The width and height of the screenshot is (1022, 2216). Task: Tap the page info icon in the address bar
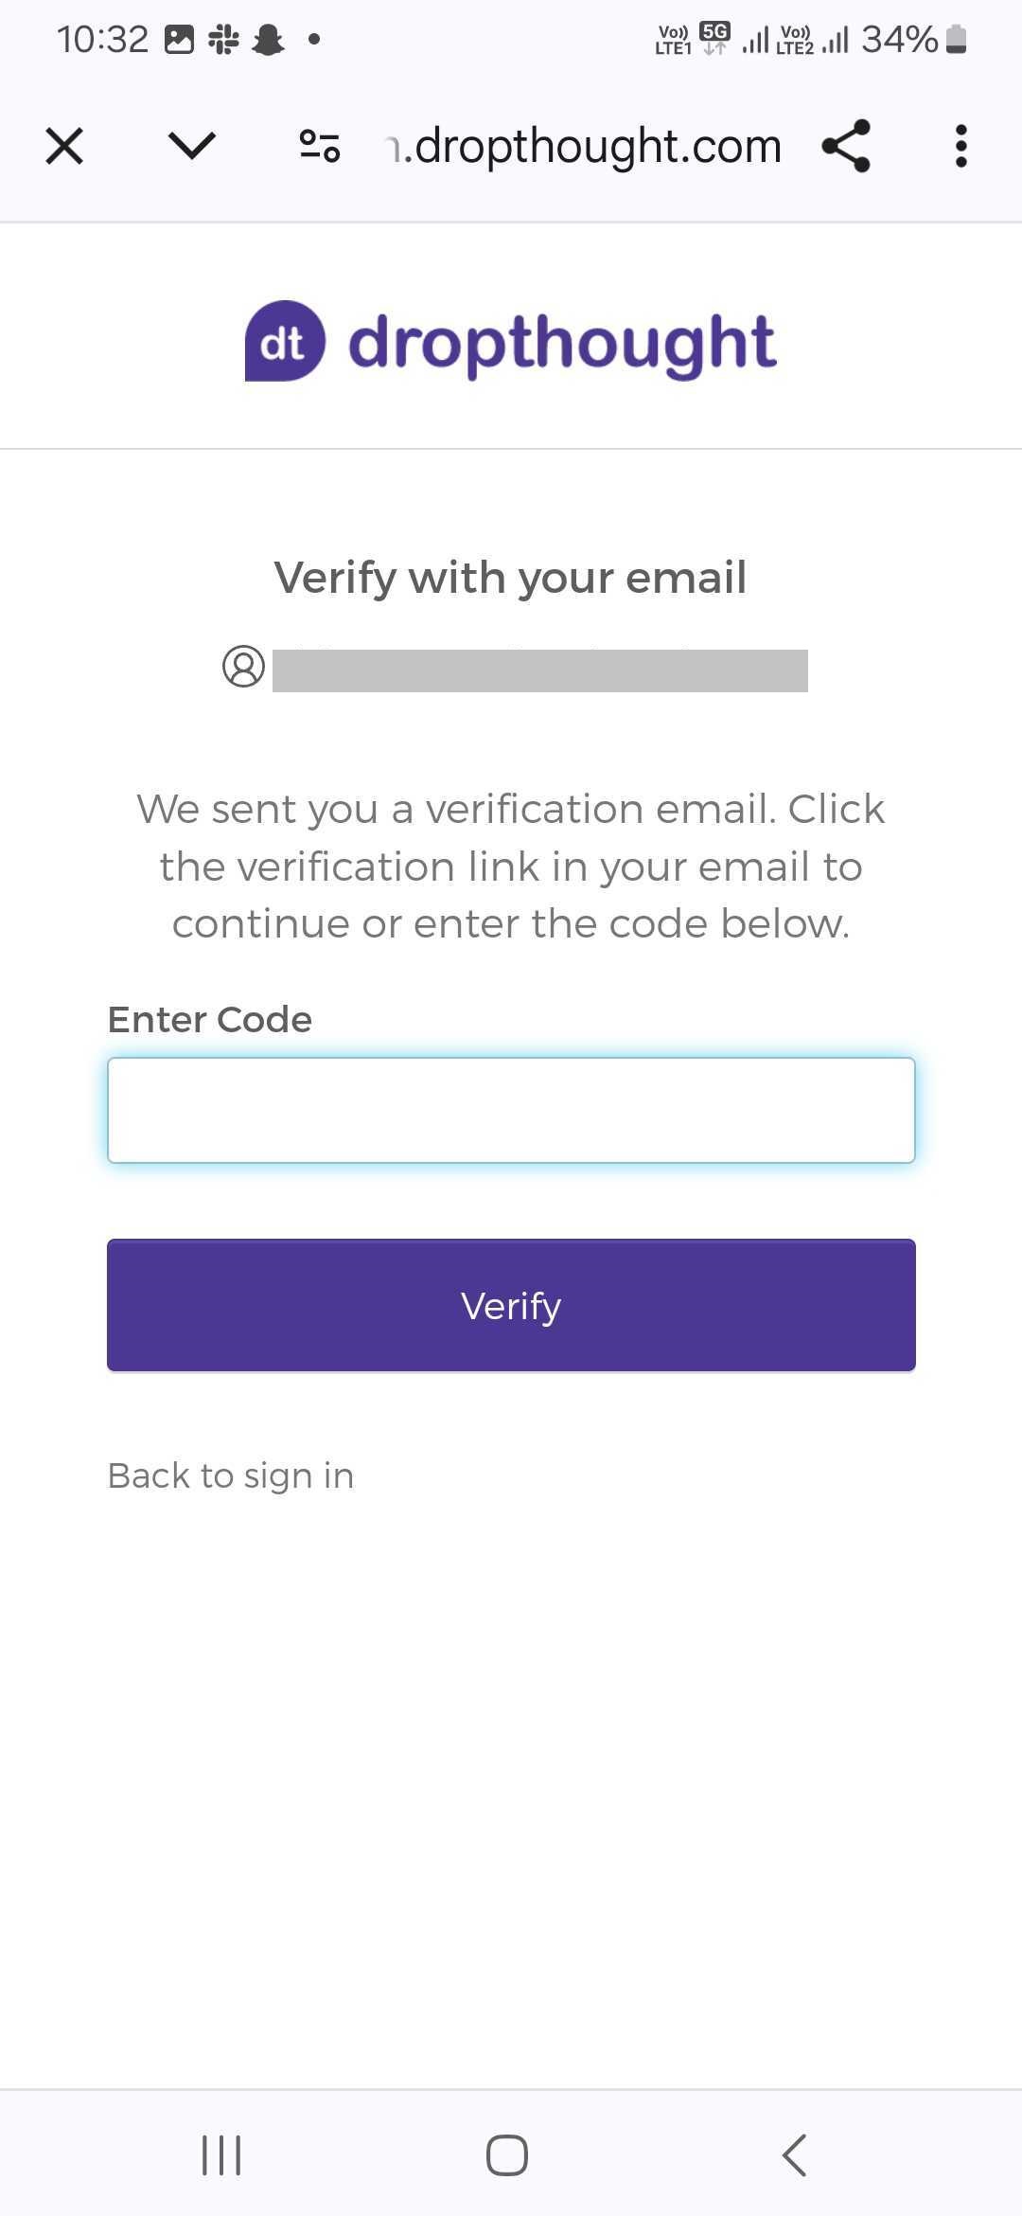pyautogui.click(x=319, y=146)
